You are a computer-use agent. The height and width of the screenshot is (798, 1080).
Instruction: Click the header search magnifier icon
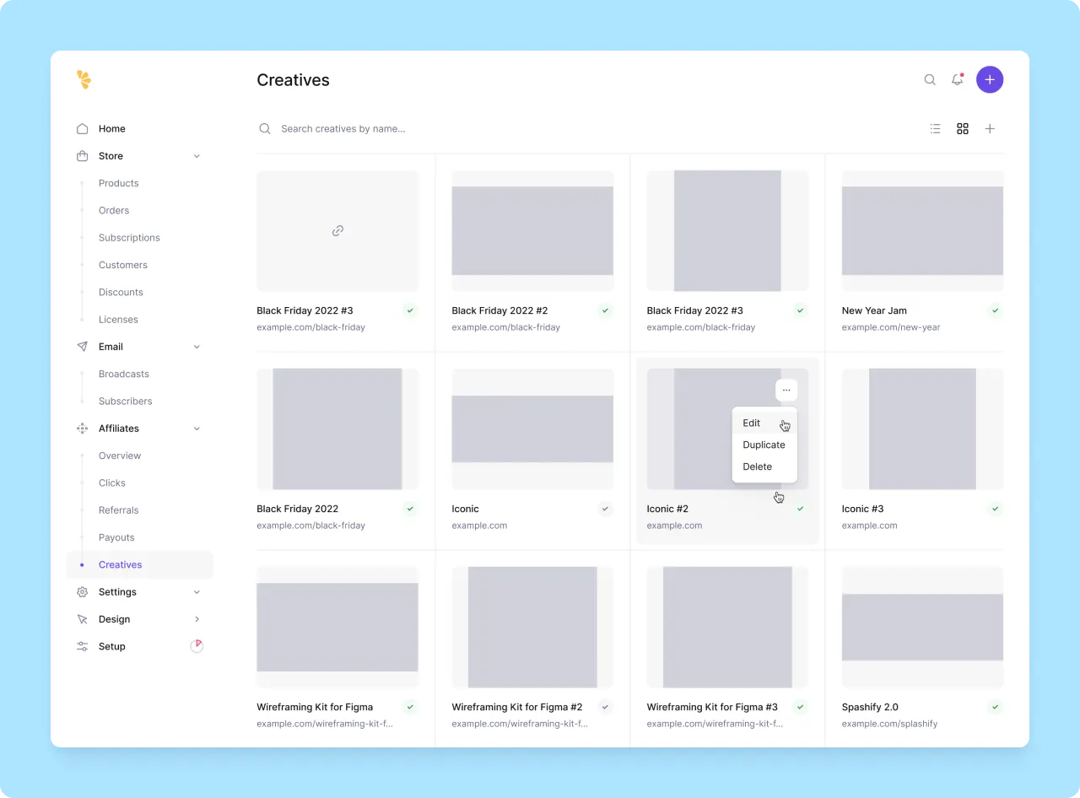point(930,79)
